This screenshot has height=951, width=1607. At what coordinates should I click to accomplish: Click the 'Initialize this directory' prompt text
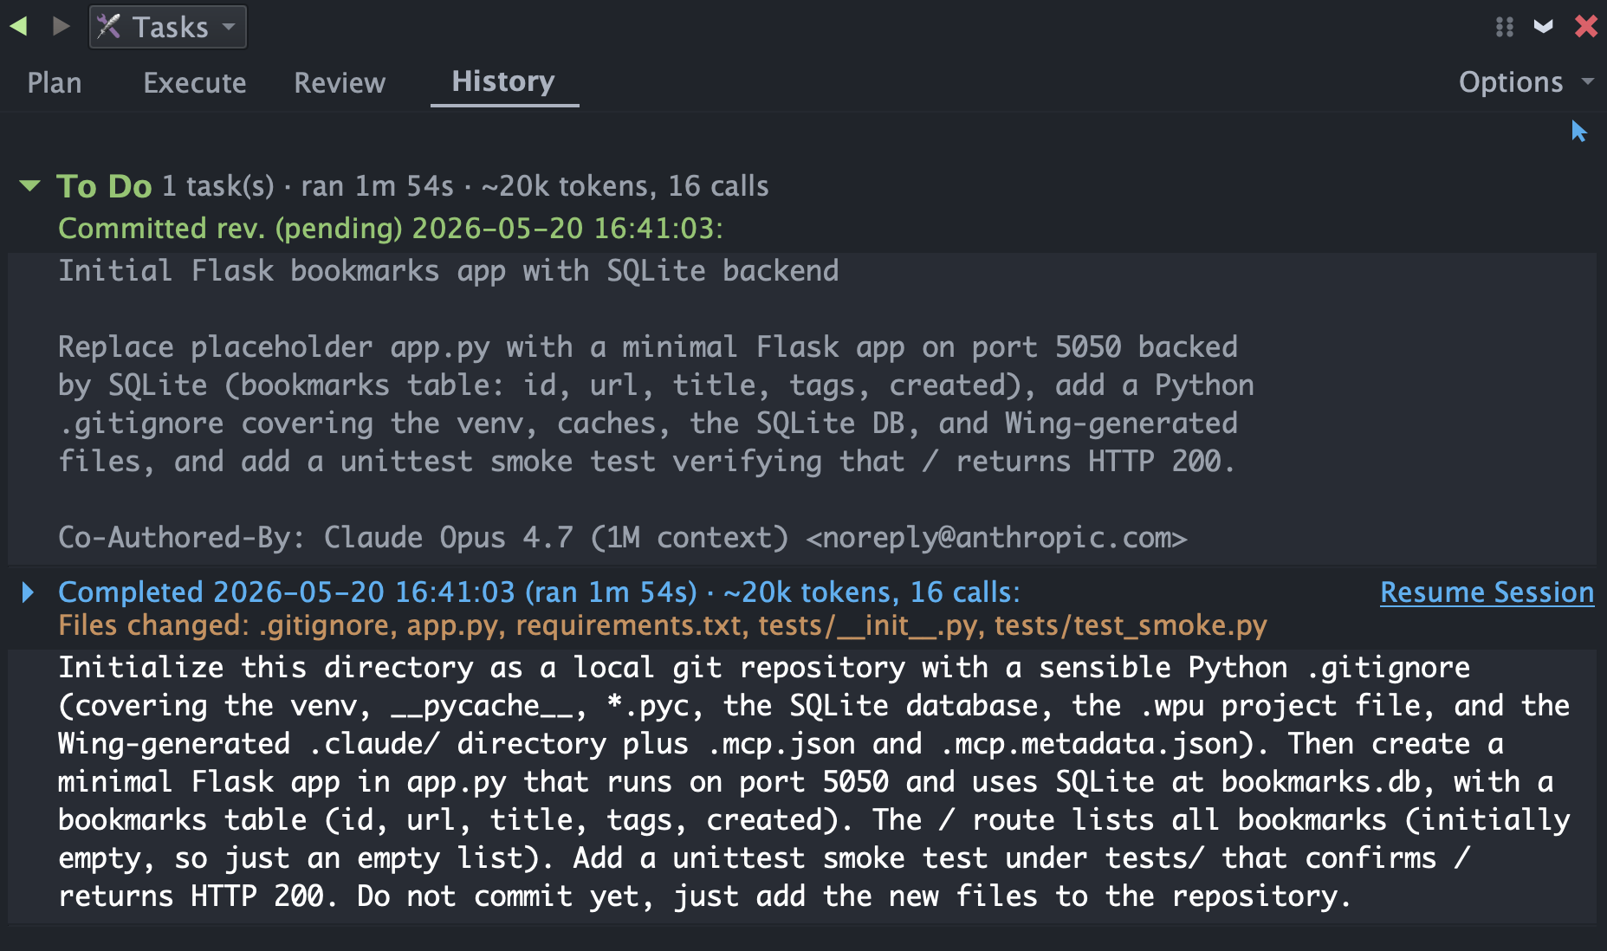tap(813, 782)
